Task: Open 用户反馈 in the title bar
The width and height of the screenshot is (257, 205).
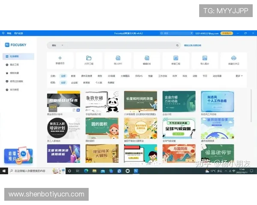Action: pos(18,33)
